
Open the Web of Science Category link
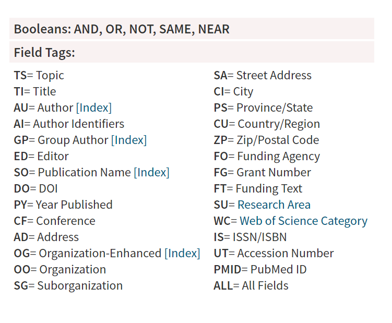click(x=303, y=221)
